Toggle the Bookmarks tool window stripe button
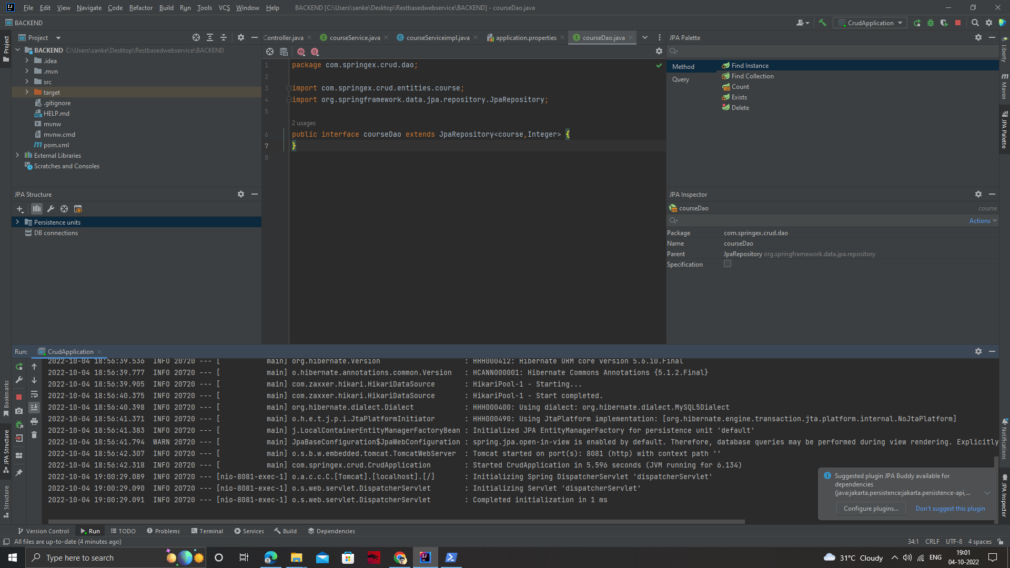This screenshot has height=568, width=1010. pyautogui.click(x=6, y=398)
